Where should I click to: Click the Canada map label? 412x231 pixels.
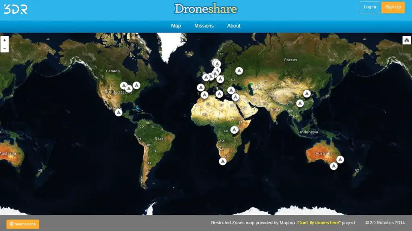113,71
